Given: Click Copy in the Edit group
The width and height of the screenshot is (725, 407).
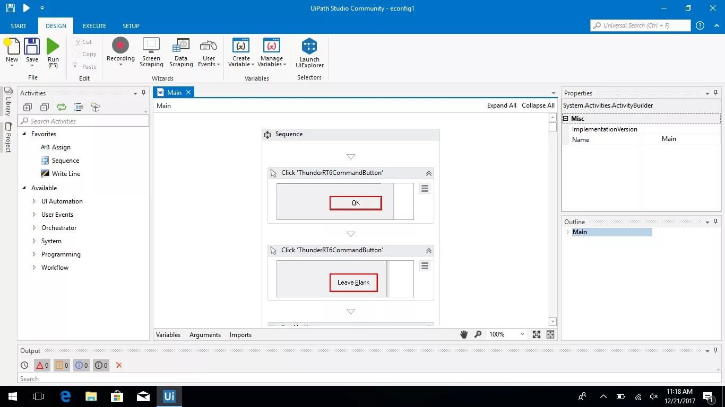Looking at the screenshot, I should click(x=85, y=54).
